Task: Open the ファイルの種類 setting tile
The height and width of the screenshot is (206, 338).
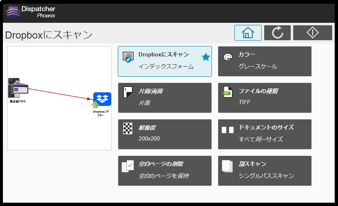Action: tap(265, 98)
